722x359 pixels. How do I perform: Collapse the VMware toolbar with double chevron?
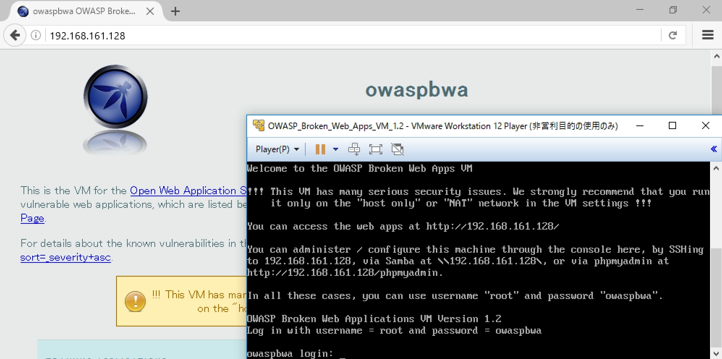point(713,149)
